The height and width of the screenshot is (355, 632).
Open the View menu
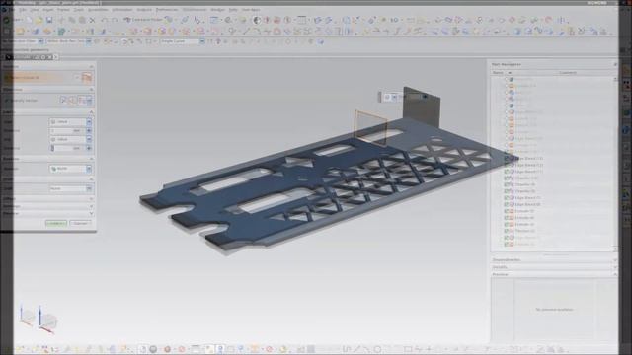click(x=35, y=9)
